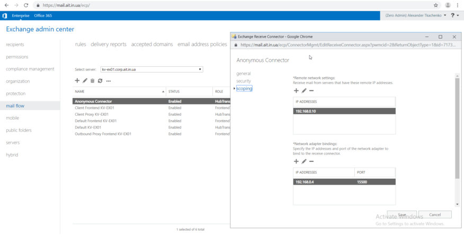Click the add (+) receive connector icon
Image resolution: width=464 pixels, height=238 pixels.
(77, 81)
